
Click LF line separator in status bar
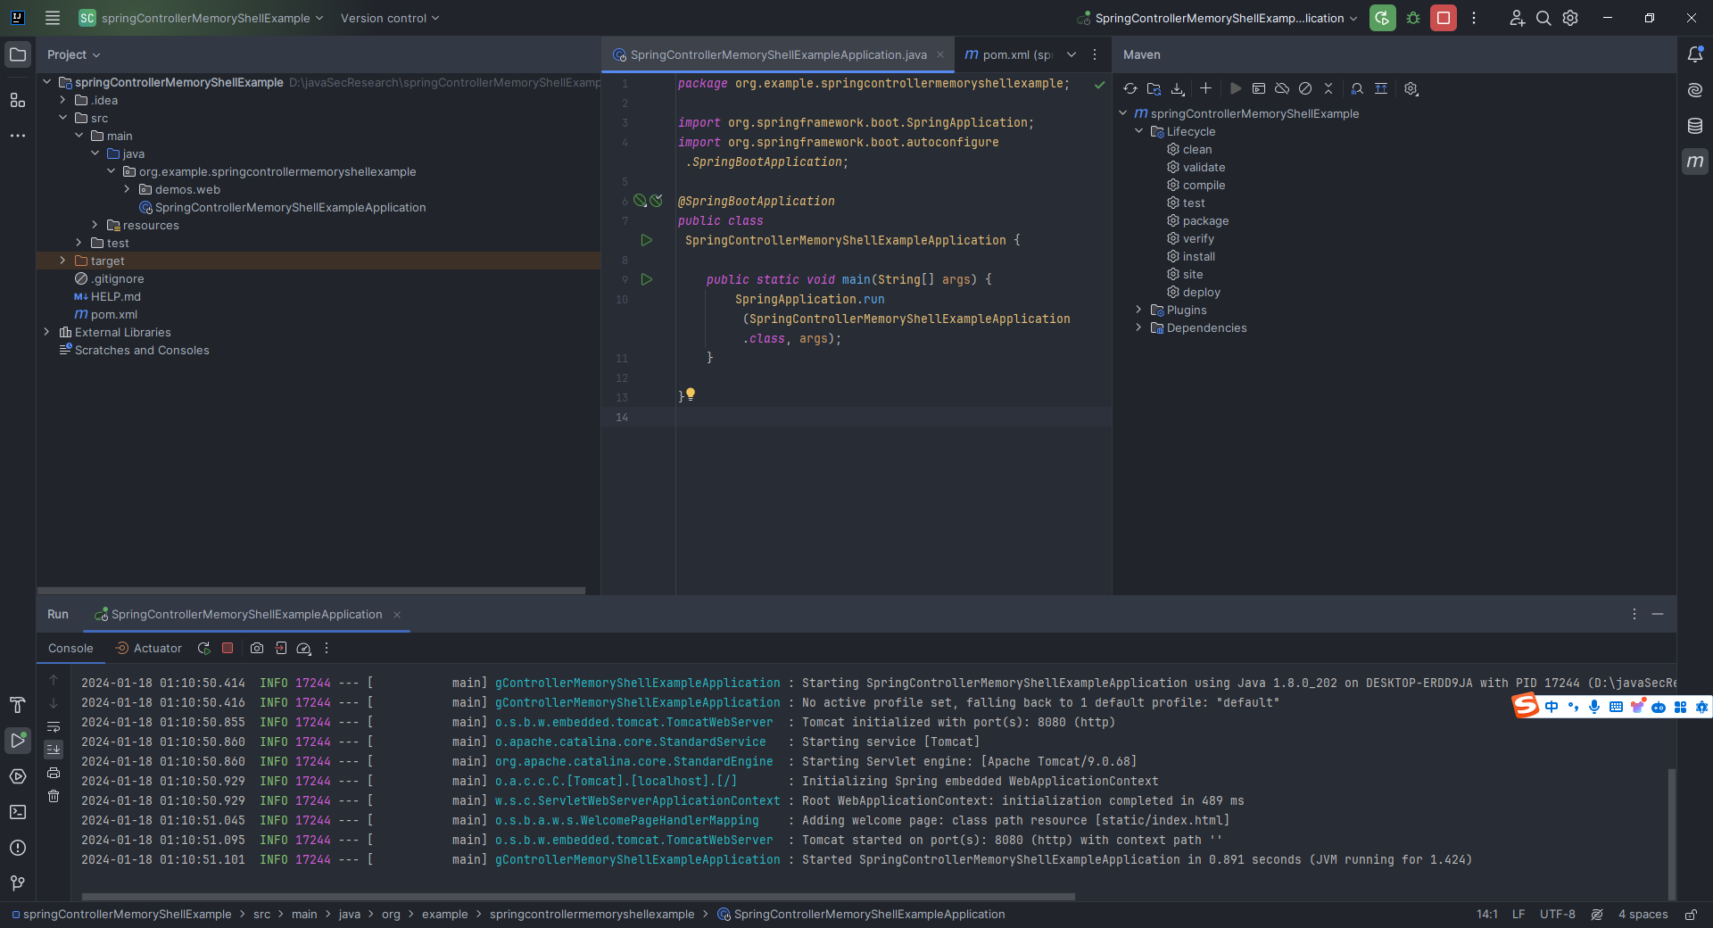pyautogui.click(x=1519, y=915)
